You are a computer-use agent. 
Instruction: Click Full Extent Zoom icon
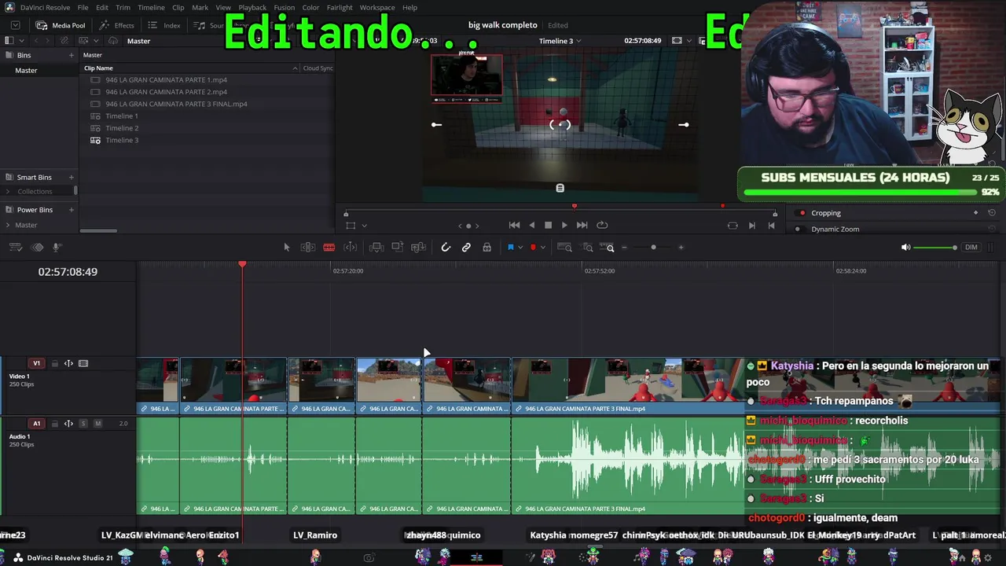point(565,248)
